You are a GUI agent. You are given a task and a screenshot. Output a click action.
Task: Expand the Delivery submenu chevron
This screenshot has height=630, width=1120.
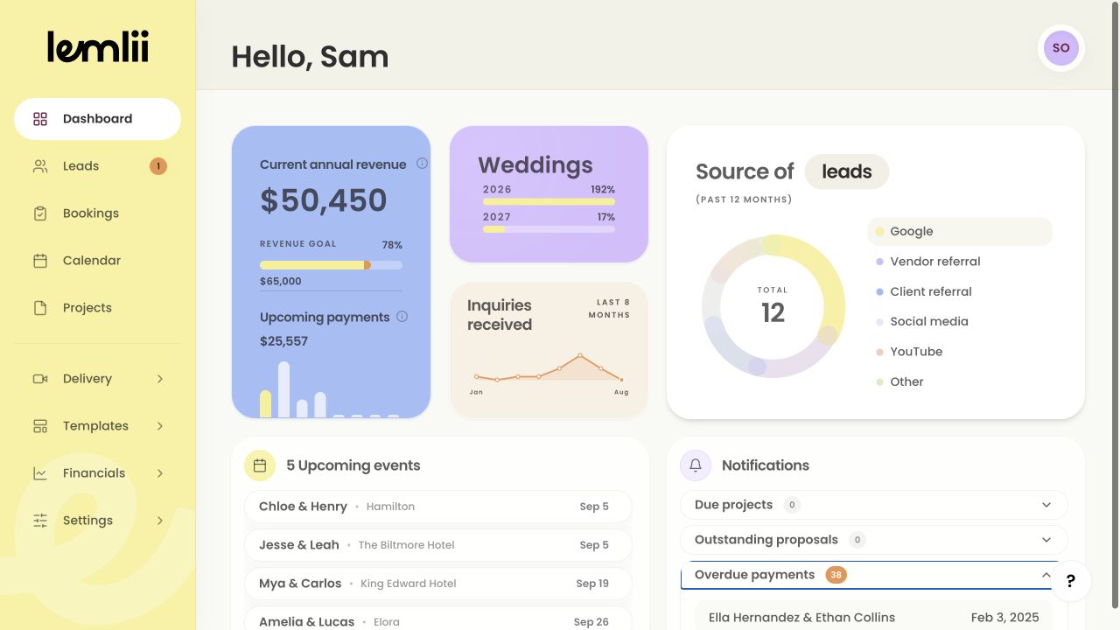[x=160, y=379]
